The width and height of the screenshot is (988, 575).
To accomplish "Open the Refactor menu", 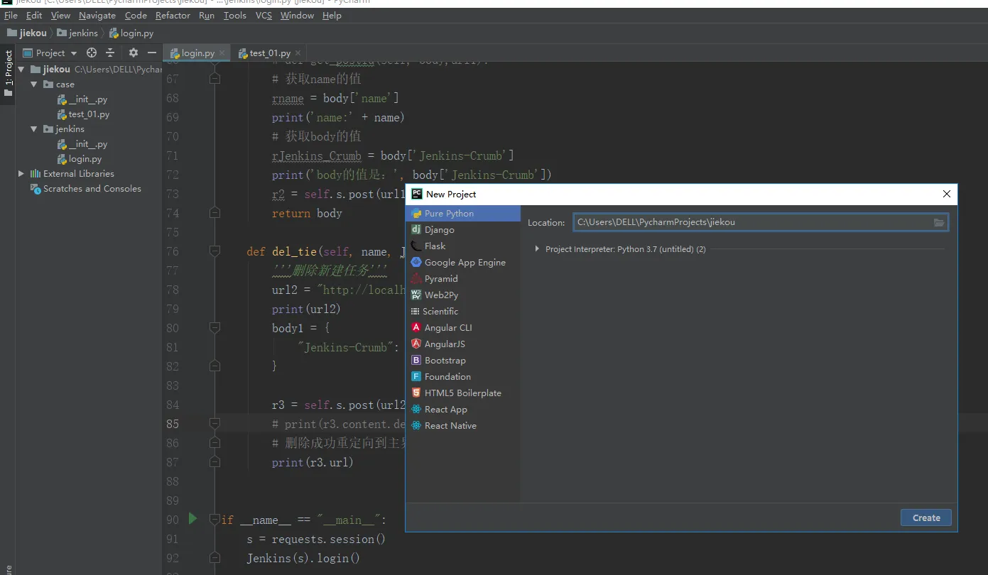I will pyautogui.click(x=173, y=15).
